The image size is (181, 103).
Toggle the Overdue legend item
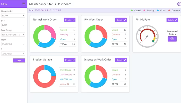coord(174,11)
